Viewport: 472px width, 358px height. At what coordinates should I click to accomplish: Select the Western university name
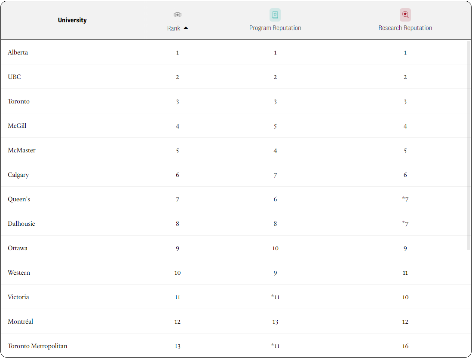point(19,273)
